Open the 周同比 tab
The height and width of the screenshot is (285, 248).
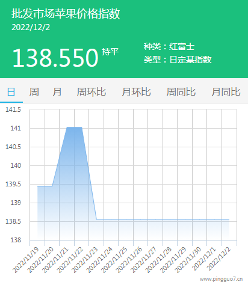click(x=181, y=92)
